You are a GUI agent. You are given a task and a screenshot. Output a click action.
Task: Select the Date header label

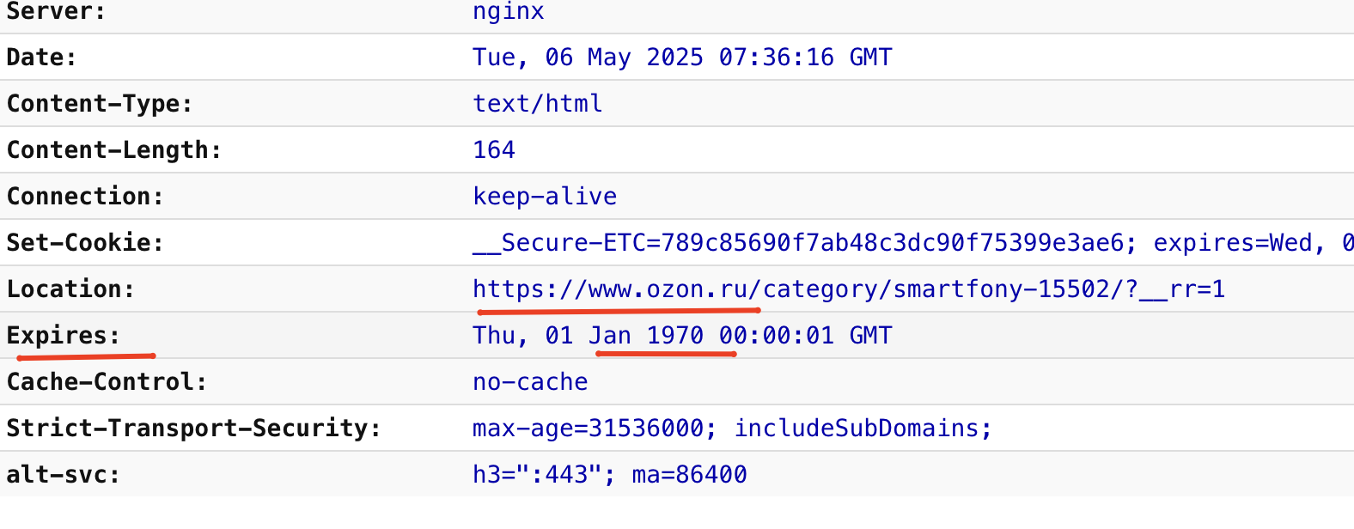[41, 58]
